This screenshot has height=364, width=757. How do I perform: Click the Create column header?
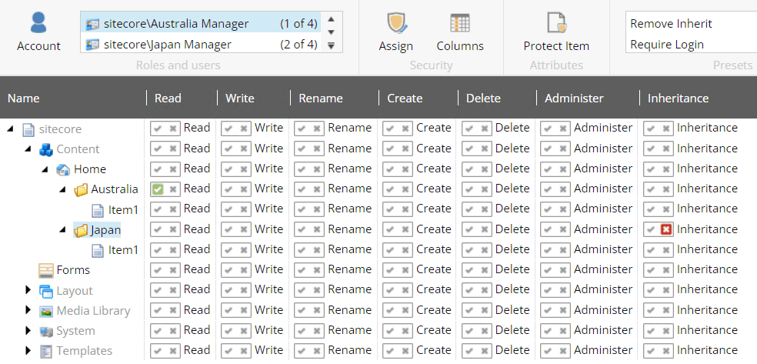tap(405, 99)
